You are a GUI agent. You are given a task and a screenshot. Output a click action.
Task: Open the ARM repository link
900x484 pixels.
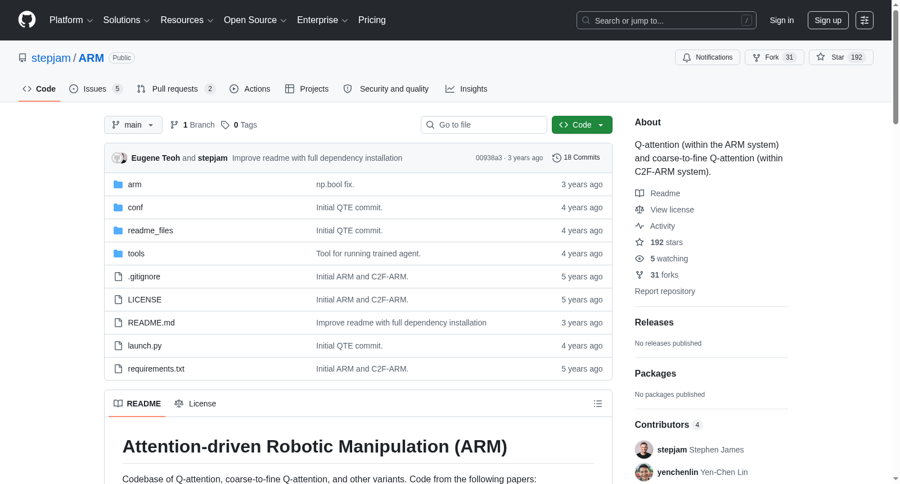[91, 58]
